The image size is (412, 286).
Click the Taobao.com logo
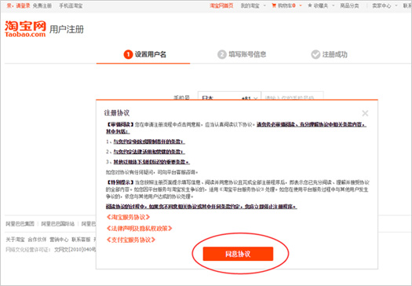(x=25, y=29)
